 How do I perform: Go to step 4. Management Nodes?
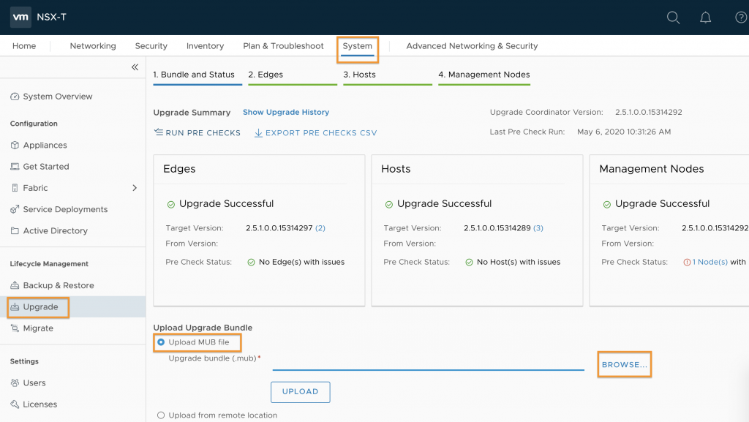click(484, 75)
